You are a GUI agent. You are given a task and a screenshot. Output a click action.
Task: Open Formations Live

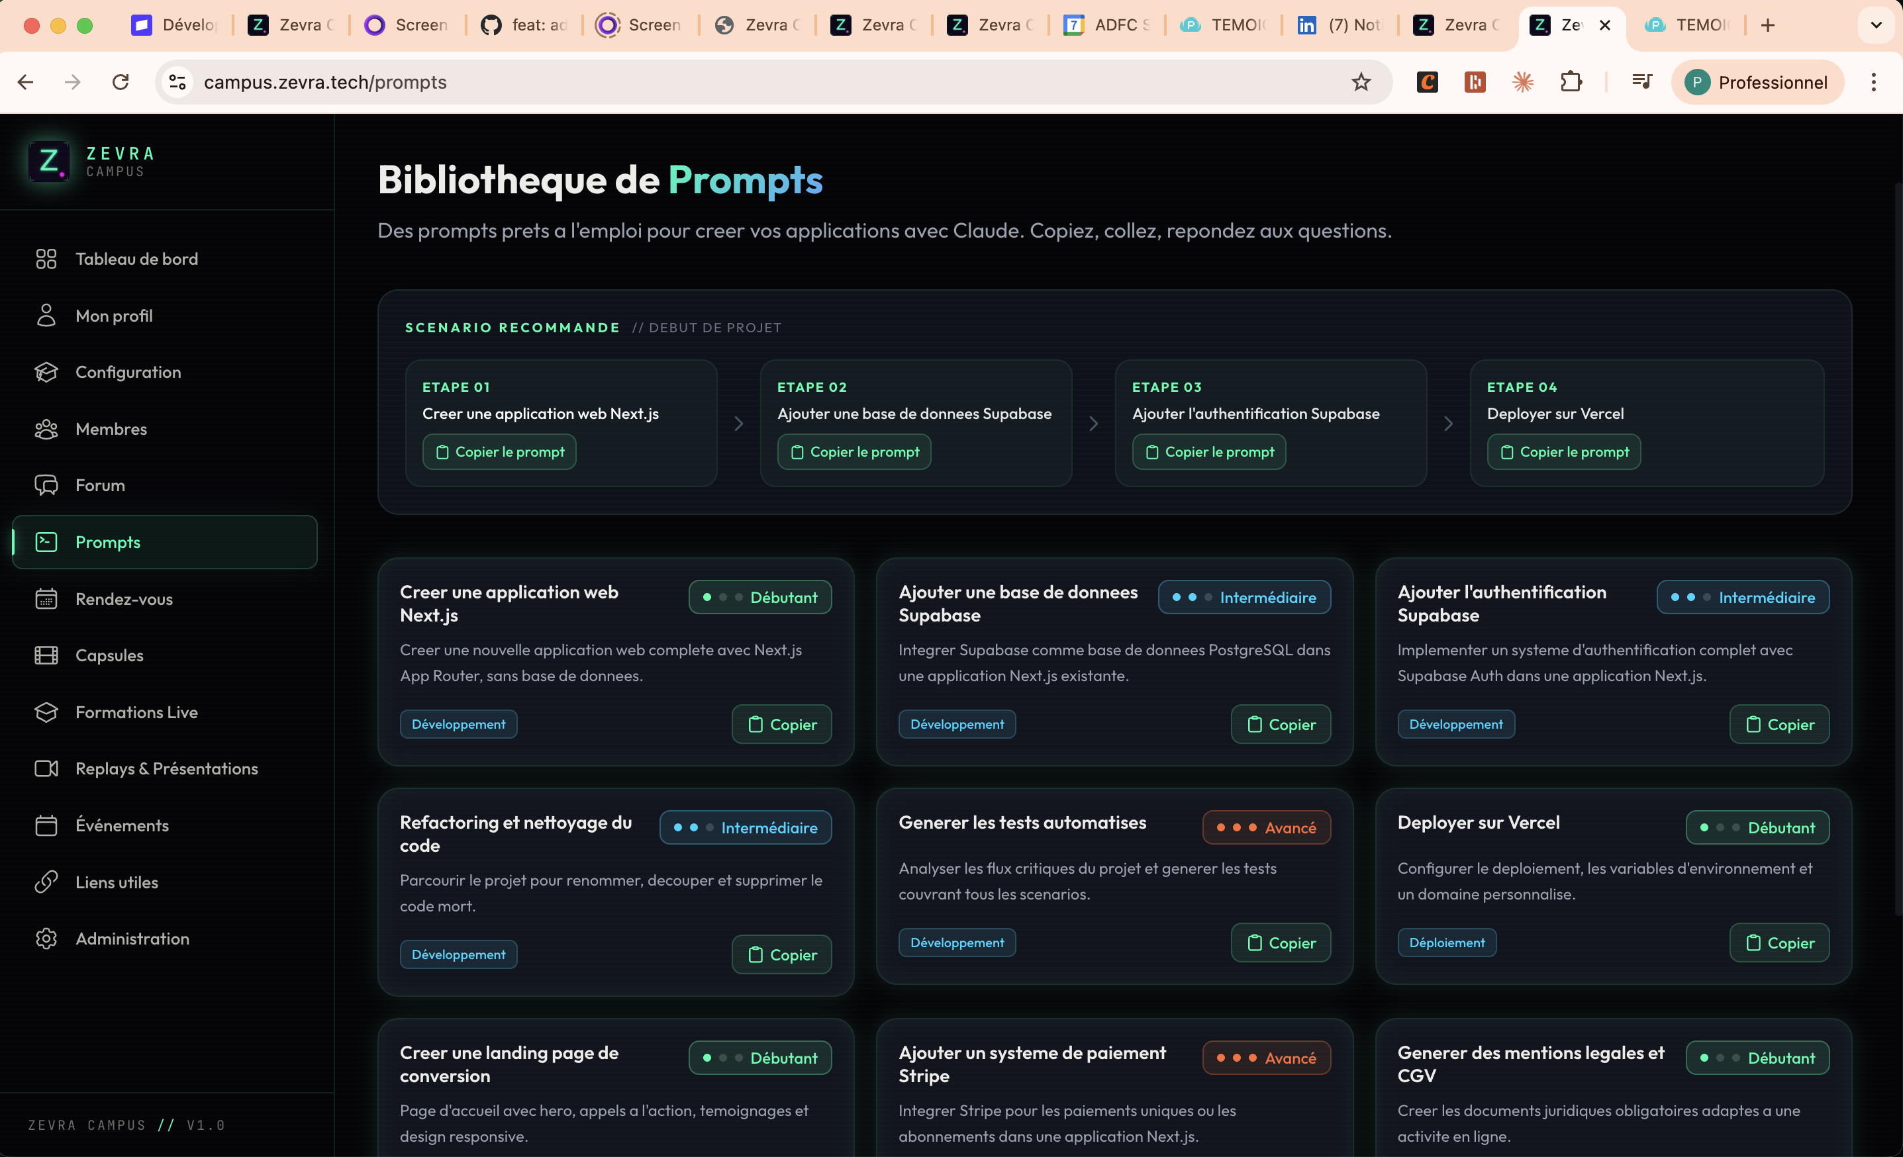[x=136, y=712]
